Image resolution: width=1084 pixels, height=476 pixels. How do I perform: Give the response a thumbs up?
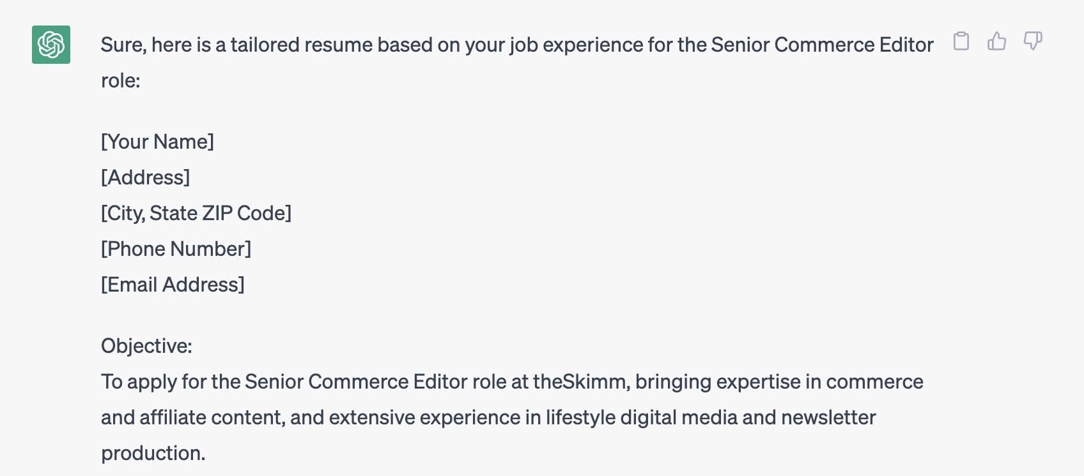point(996,41)
